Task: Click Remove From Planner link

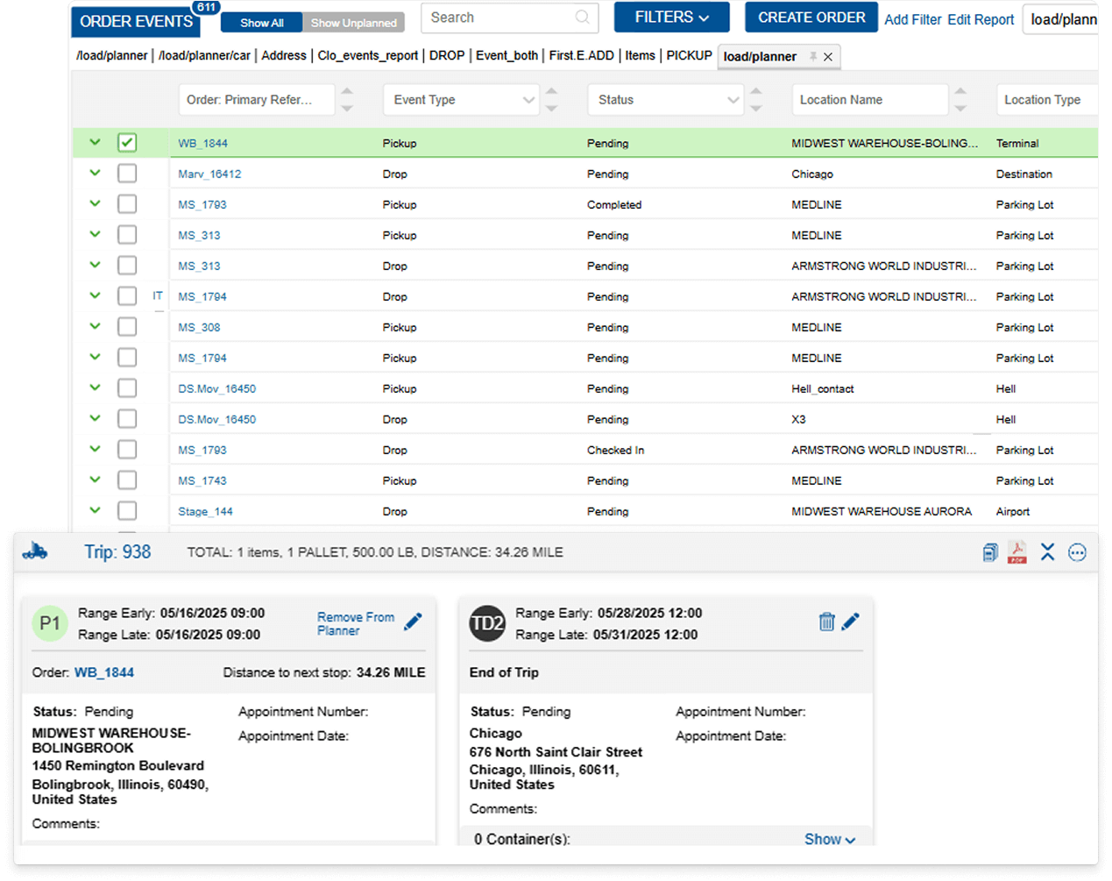Action: (355, 623)
